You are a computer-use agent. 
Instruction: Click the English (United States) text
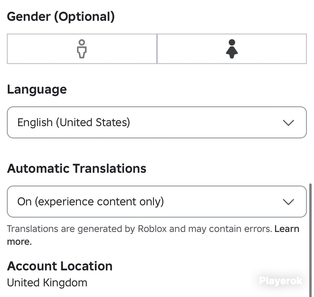(x=74, y=122)
